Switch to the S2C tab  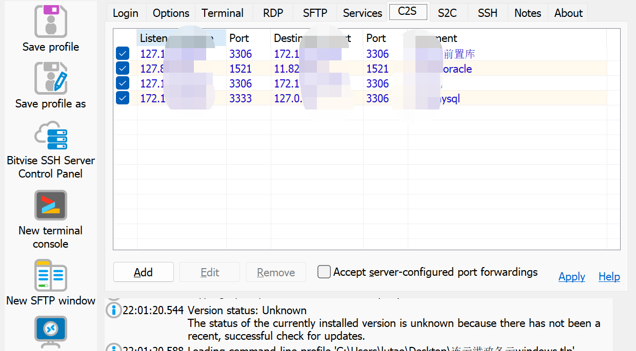click(447, 13)
